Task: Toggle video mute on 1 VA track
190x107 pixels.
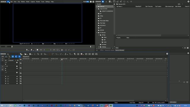Action: [17, 66]
